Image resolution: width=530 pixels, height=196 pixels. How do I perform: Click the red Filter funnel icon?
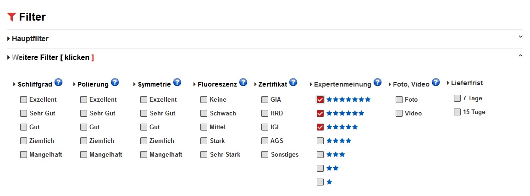pos(12,17)
